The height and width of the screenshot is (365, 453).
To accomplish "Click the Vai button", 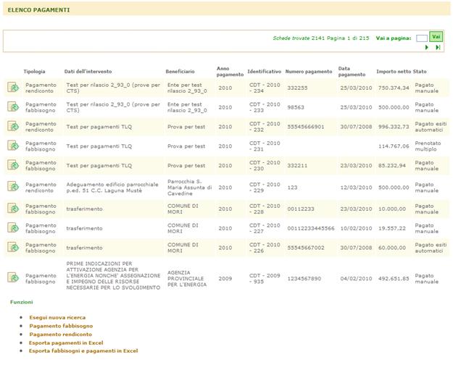I will pyautogui.click(x=436, y=37).
